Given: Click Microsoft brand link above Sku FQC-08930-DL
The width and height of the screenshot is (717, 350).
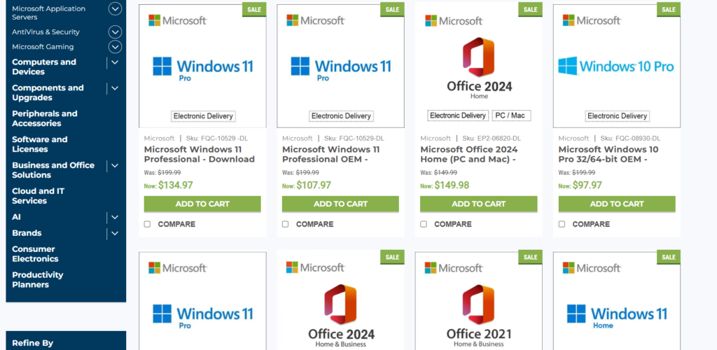Looking at the screenshot, I should pyautogui.click(x=573, y=139).
